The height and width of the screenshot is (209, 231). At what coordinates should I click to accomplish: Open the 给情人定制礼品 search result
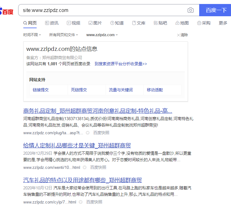[x=77, y=145]
